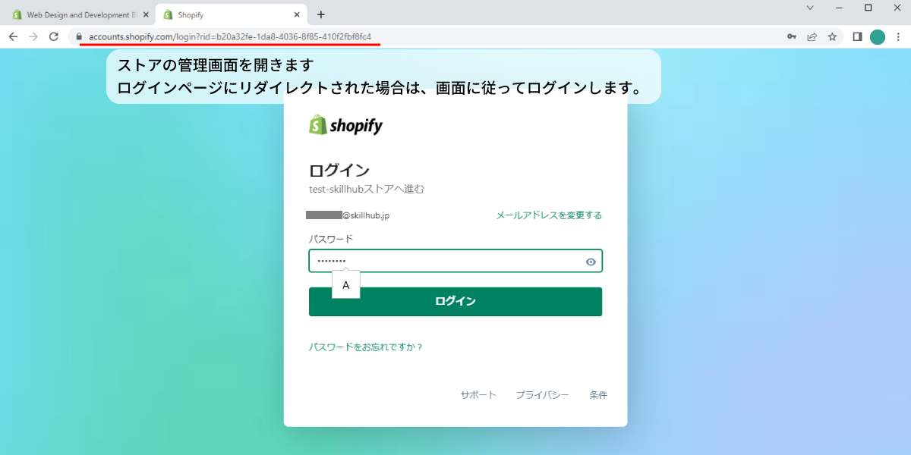
Task: Open the browser side panel icon
Action: [x=857, y=36]
